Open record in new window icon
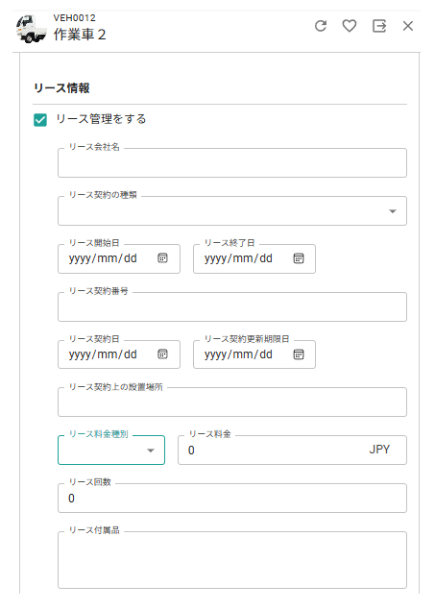The width and height of the screenshot is (435, 610). (379, 26)
